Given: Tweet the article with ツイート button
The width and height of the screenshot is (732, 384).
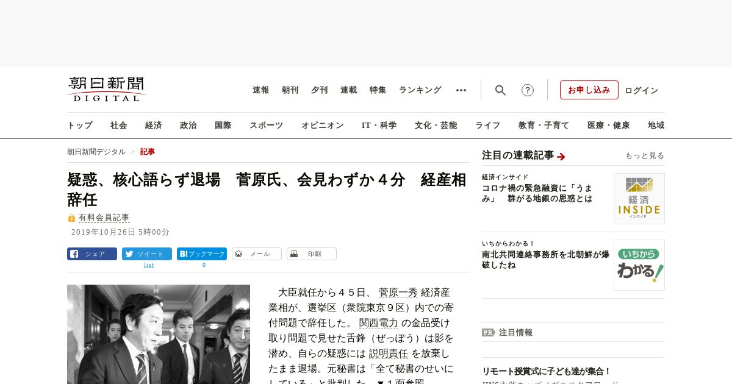Looking at the screenshot, I should (x=147, y=254).
